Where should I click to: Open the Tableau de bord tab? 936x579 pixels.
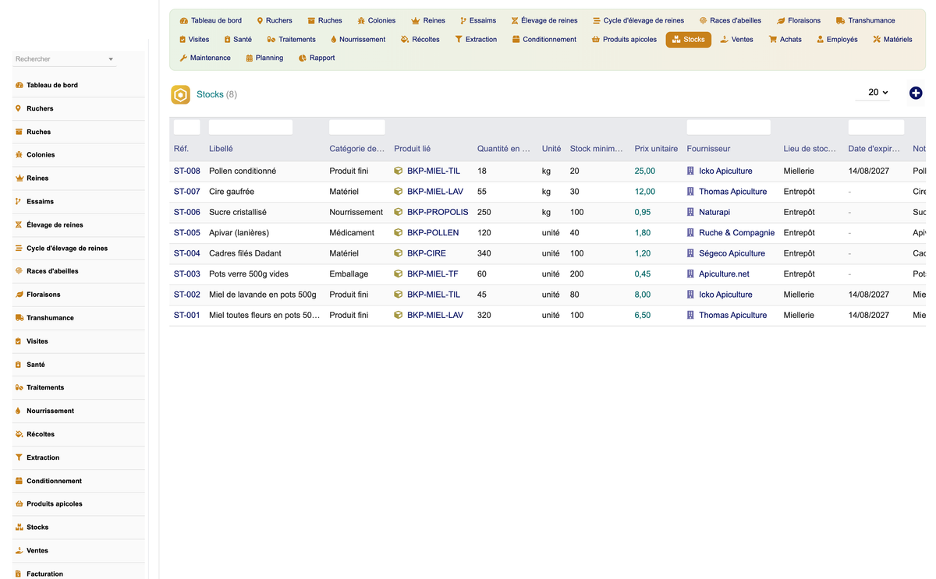click(x=211, y=20)
